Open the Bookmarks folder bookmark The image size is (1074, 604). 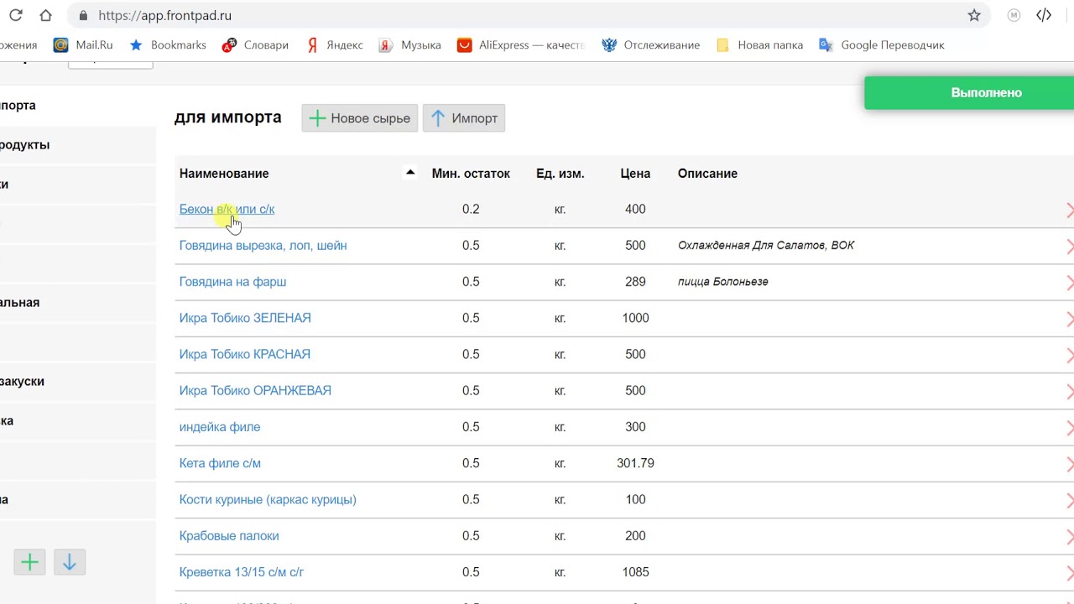pyautogui.click(x=168, y=45)
